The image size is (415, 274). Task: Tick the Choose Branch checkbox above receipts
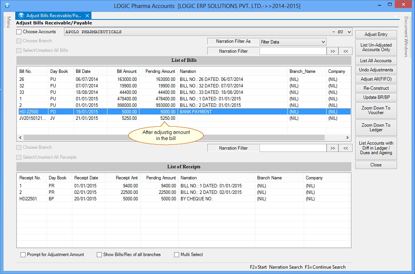coord(19,148)
